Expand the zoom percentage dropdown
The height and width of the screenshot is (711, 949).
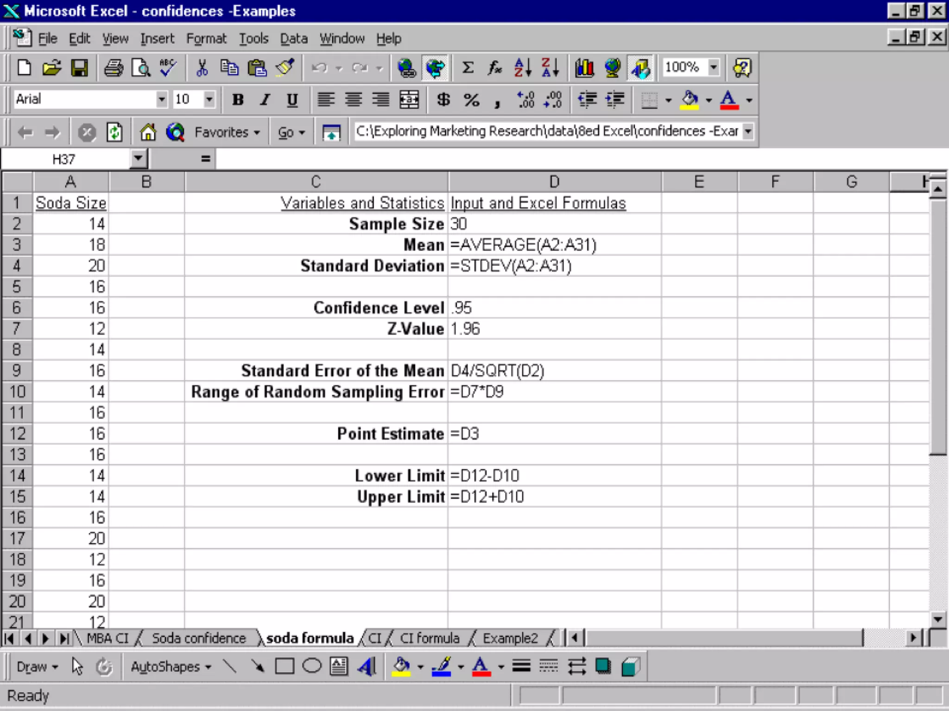pyautogui.click(x=714, y=67)
